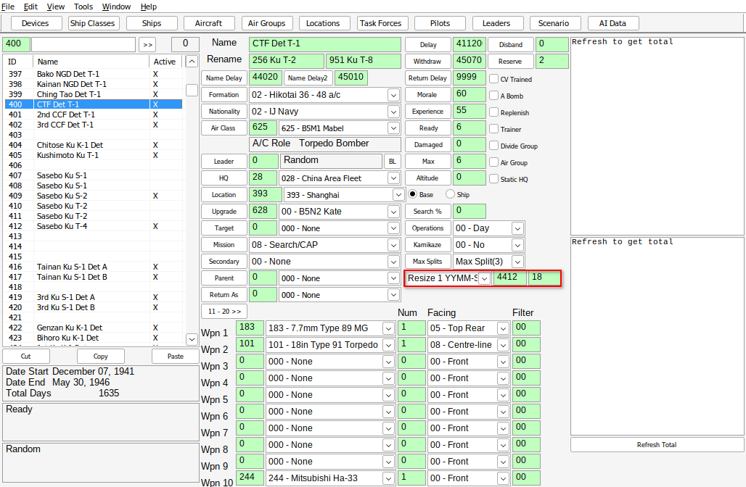This screenshot has width=746, height=487.
Task: Enable the Static HQ checkbox
Action: (494, 179)
